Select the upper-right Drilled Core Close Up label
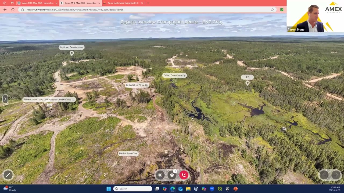Screen dimensions: 344x193 (174, 75)
